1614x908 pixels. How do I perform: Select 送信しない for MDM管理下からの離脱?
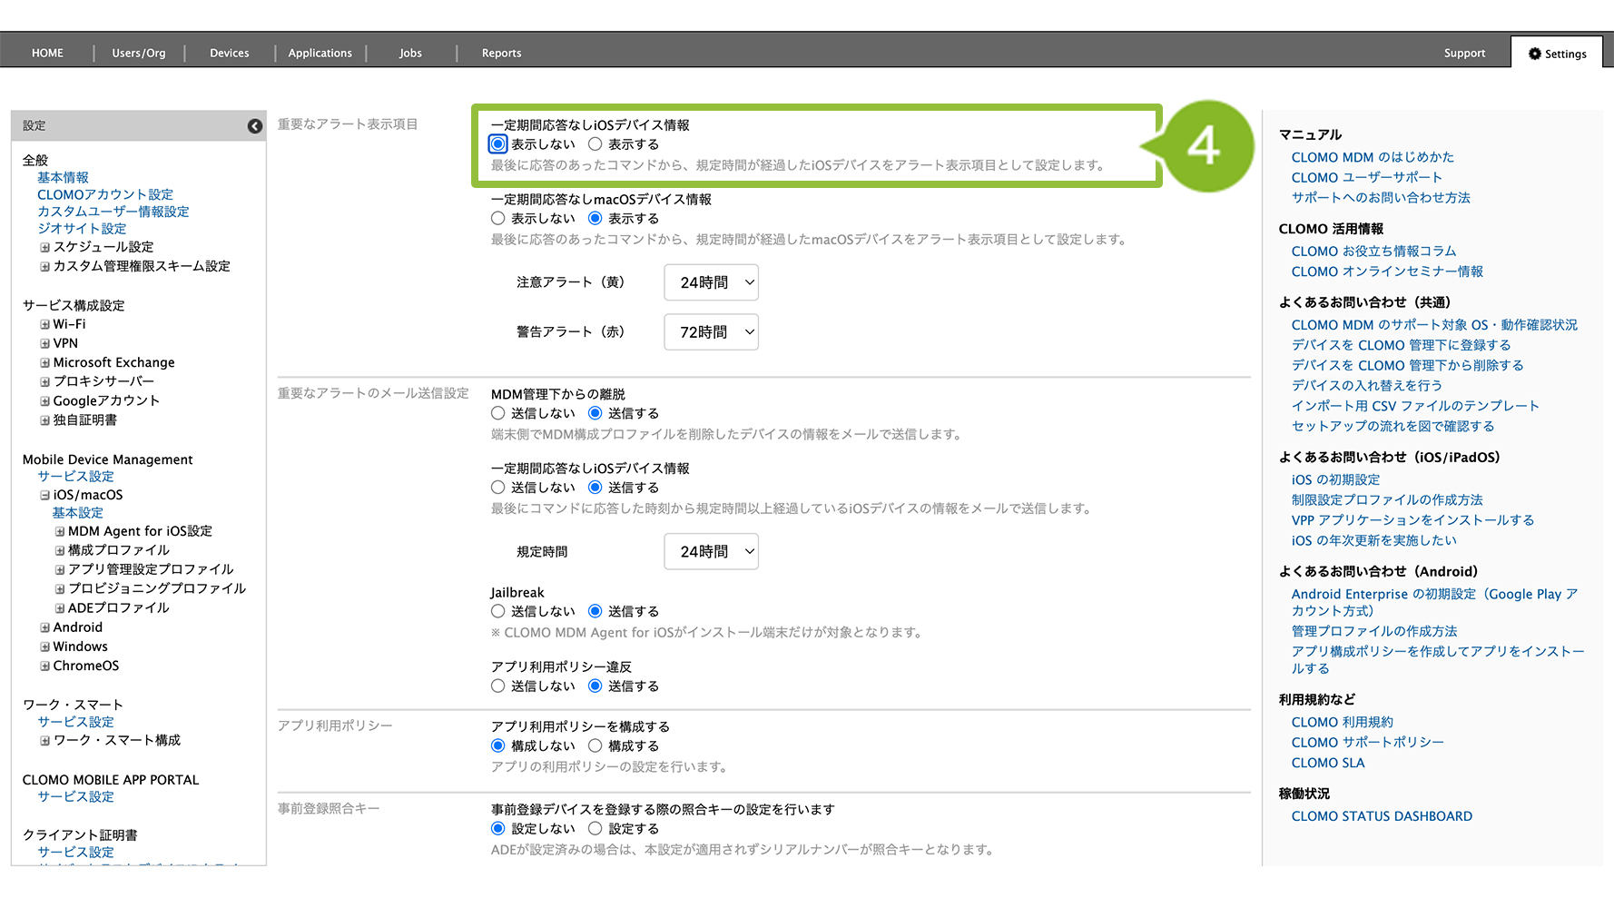tap(497, 413)
